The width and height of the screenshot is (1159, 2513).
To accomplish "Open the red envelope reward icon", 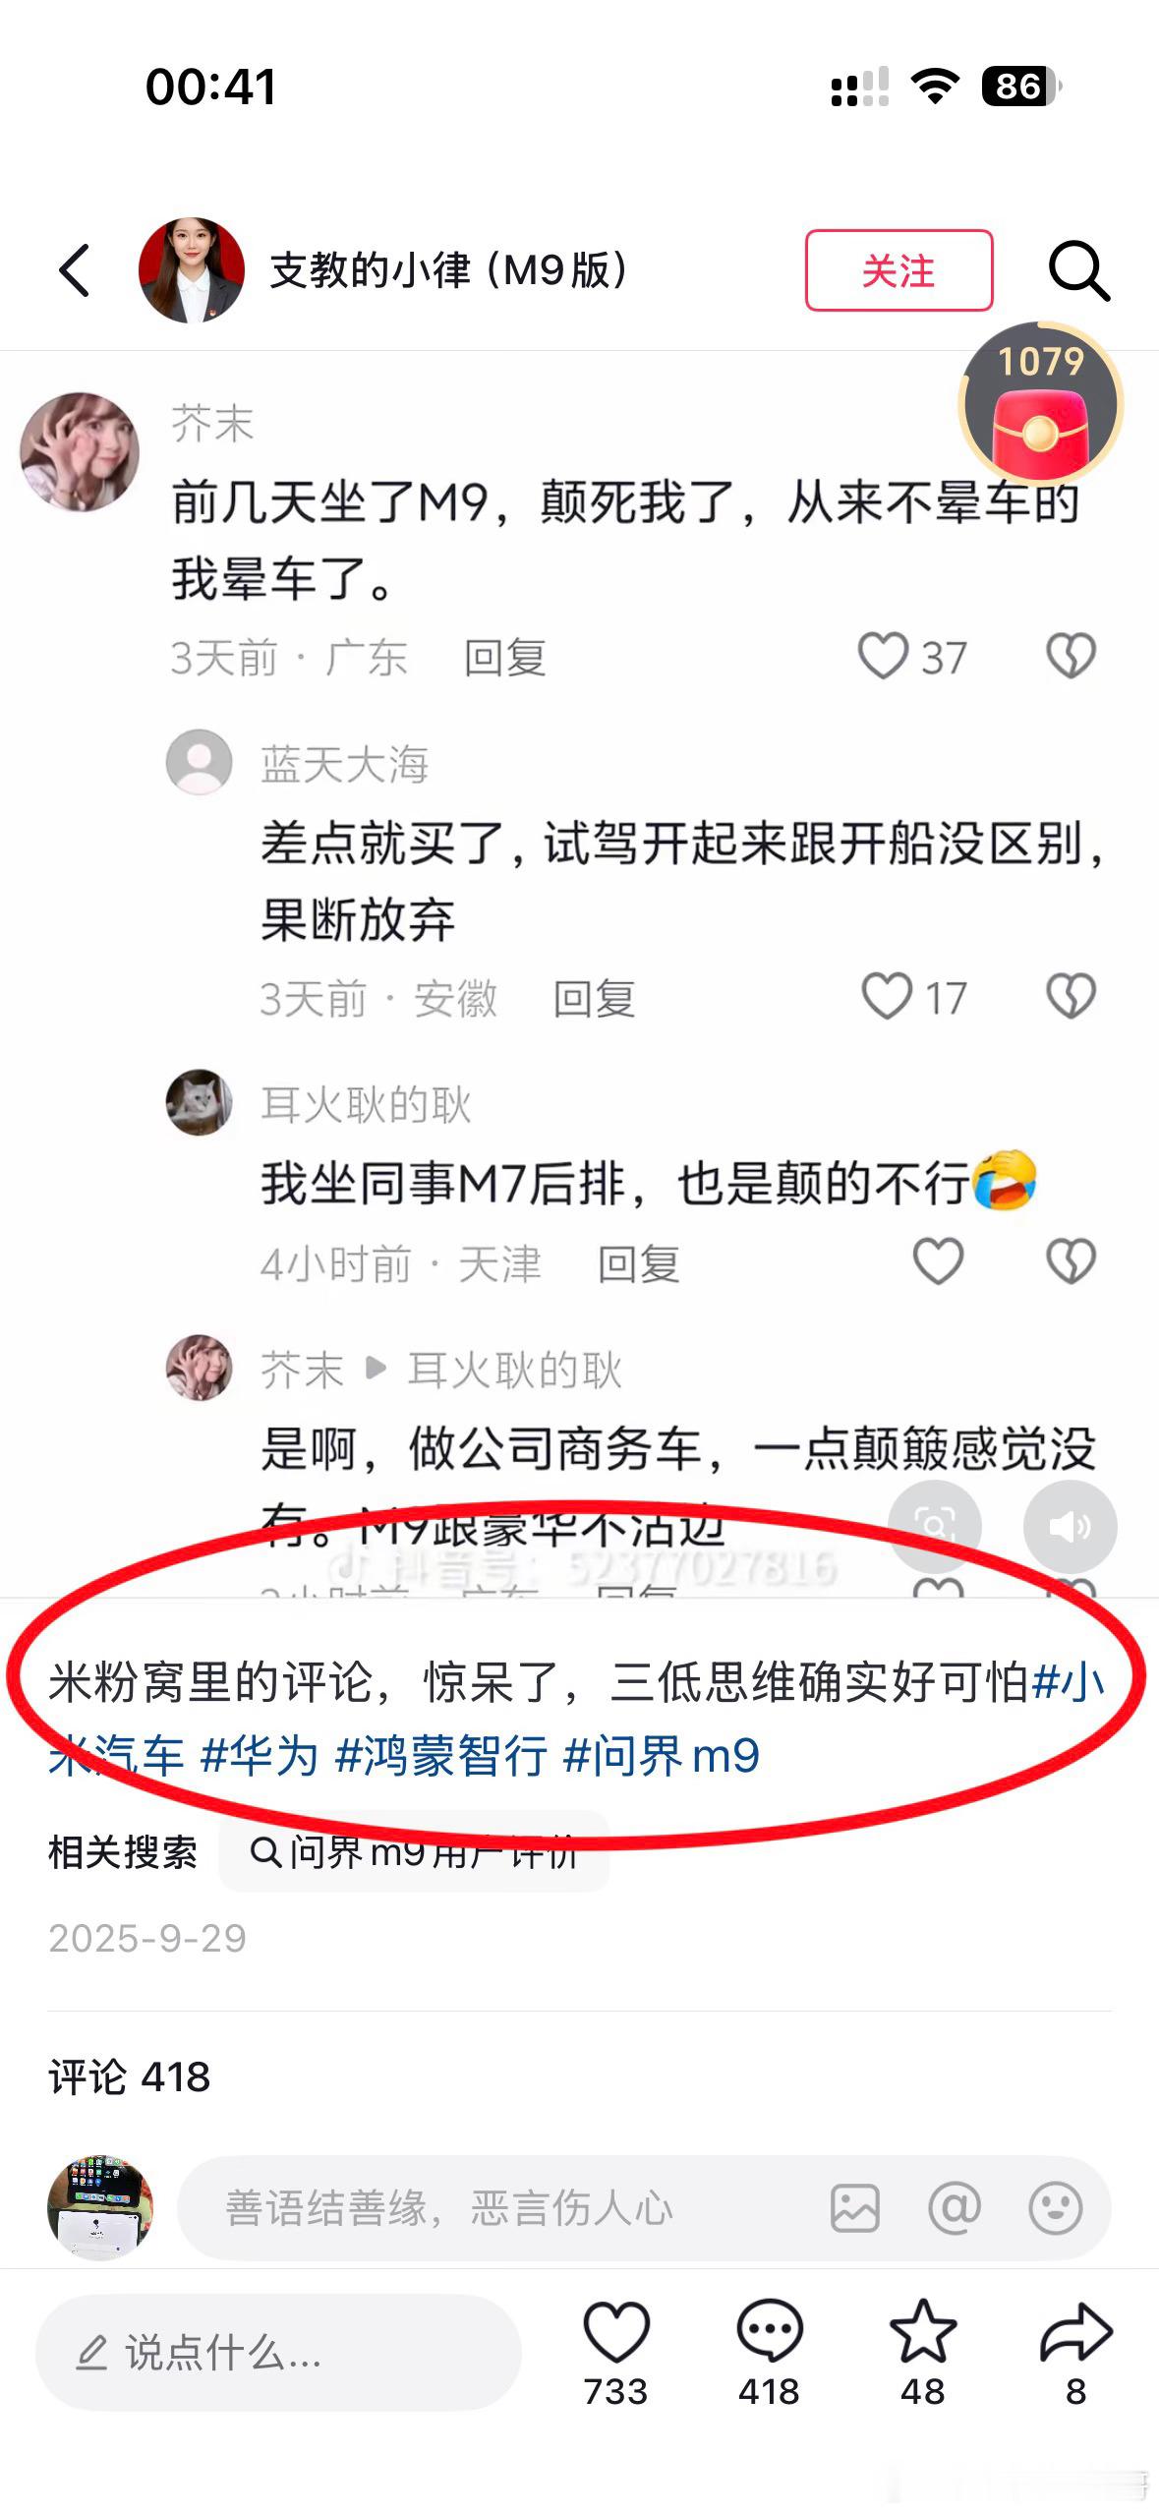I will coord(1041,404).
